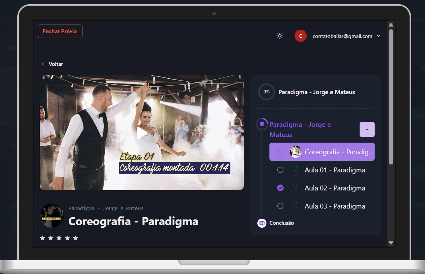This screenshot has height=274, width=425.
Task: Click the back arrow beside Voltar
Action: tap(43, 64)
